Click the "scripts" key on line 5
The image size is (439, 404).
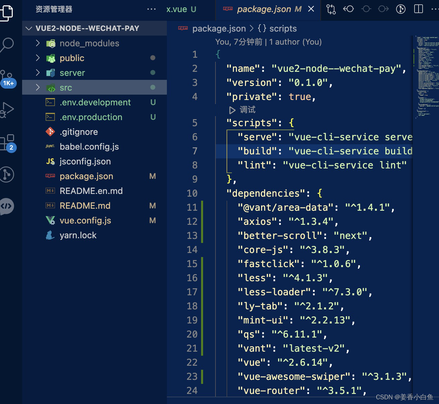[x=251, y=123]
